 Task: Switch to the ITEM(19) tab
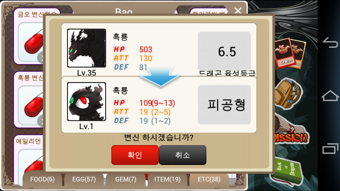coord(167,180)
